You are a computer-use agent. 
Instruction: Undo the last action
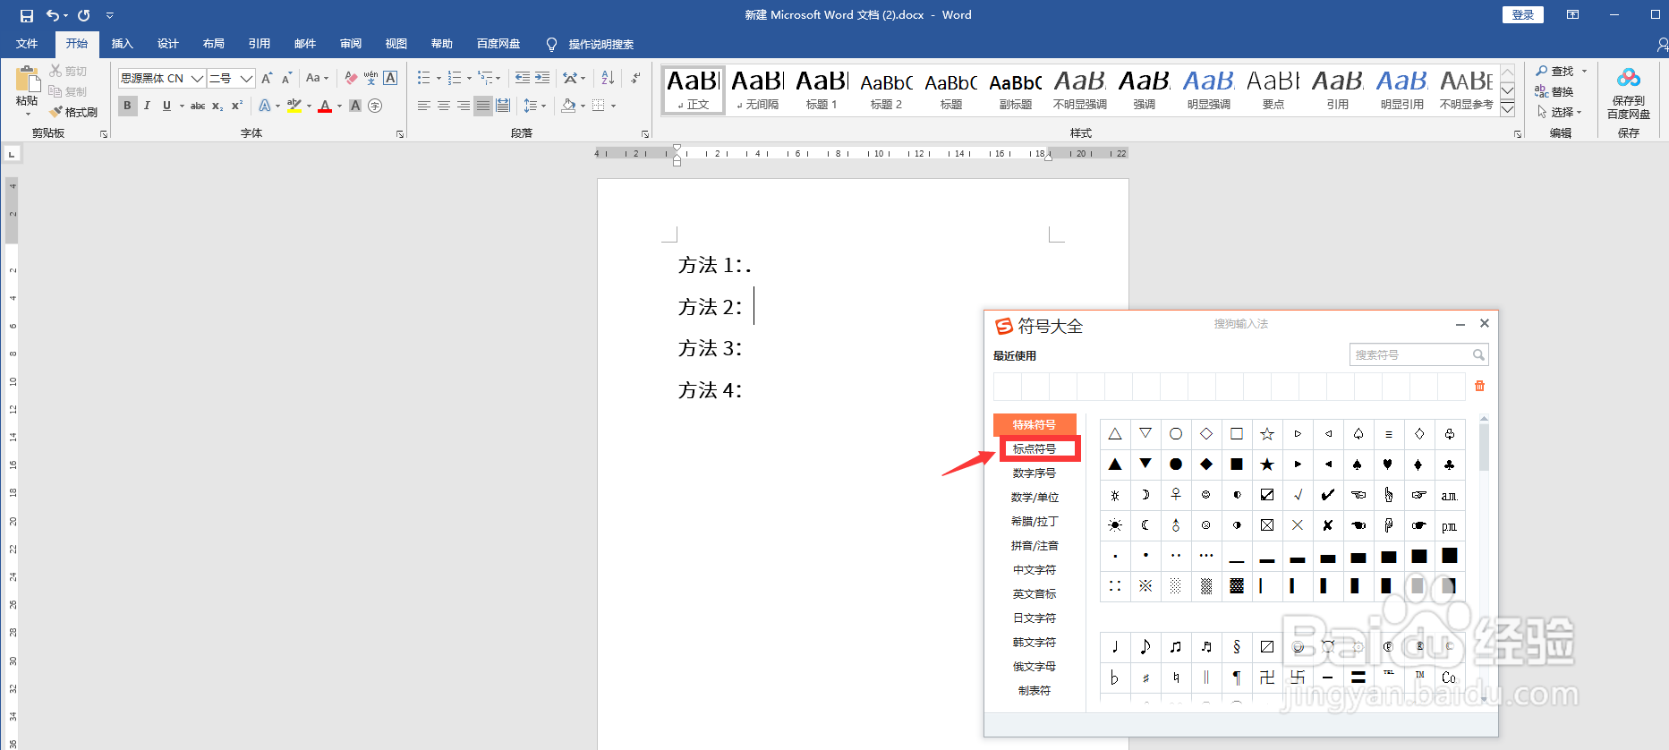[x=53, y=15]
